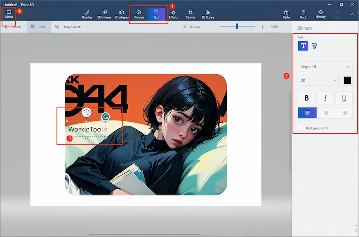This screenshot has height=237, width=359.
Task: Open the 3D shapes tool
Action: tap(122, 14)
